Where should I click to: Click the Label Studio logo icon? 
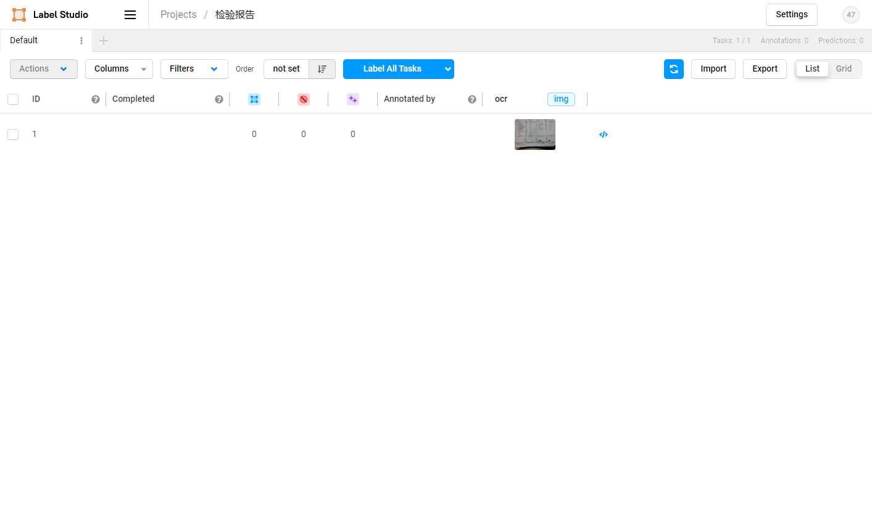pyautogui.click(x=19, y=15)
